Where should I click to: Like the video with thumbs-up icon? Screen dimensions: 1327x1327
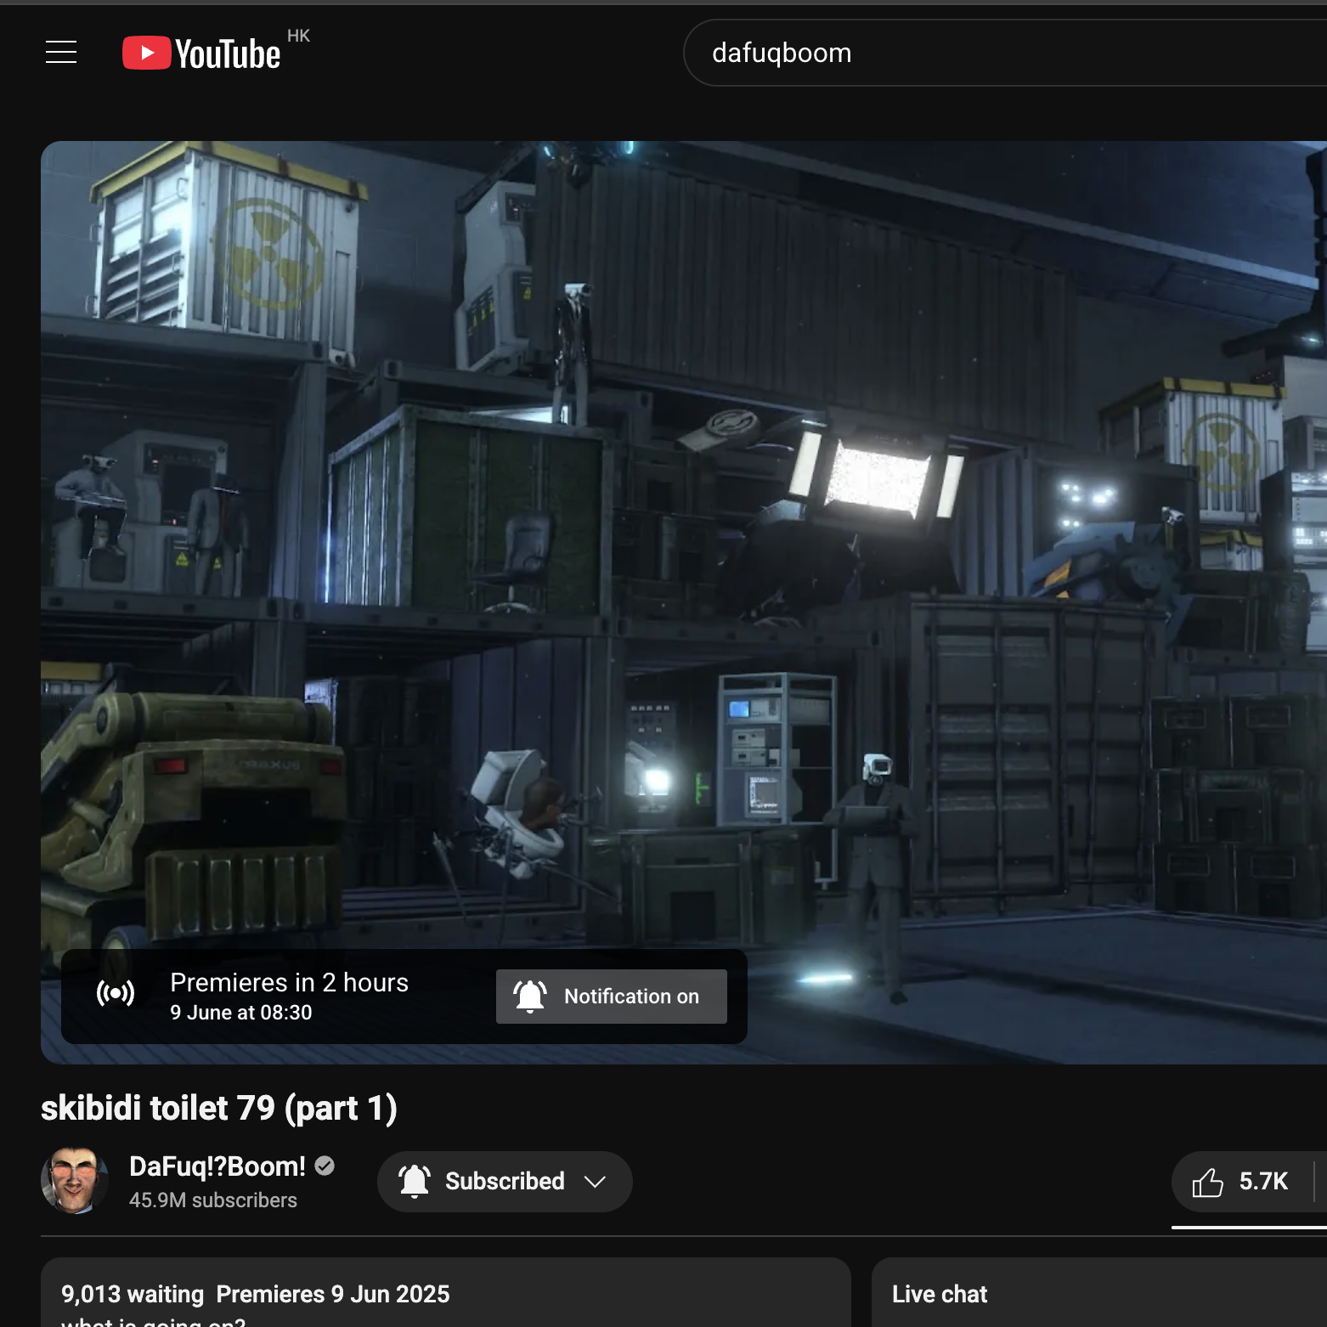coord(1207,1182)
